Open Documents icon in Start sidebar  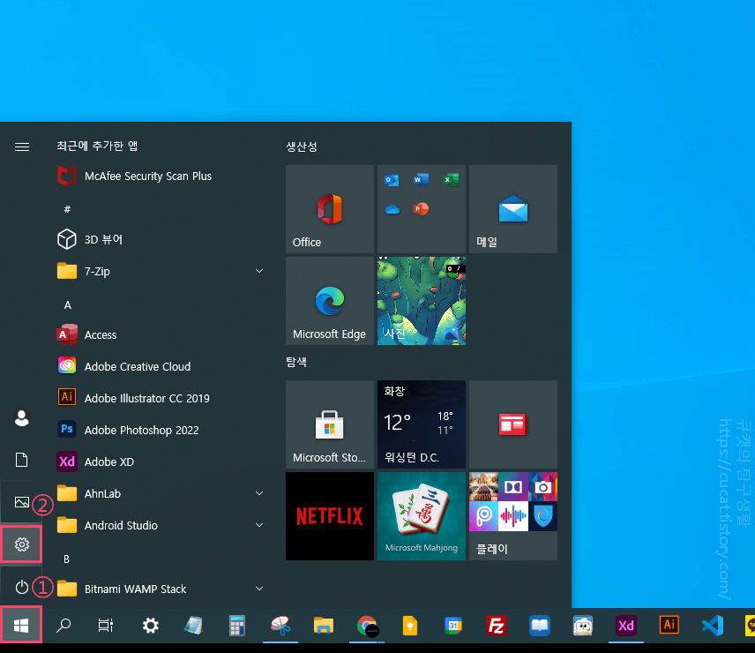coord(22,460)
